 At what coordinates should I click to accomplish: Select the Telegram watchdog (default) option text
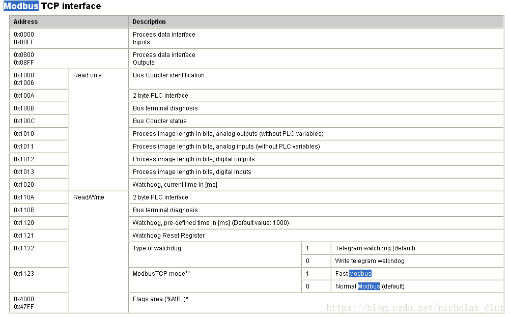[375, 248]
